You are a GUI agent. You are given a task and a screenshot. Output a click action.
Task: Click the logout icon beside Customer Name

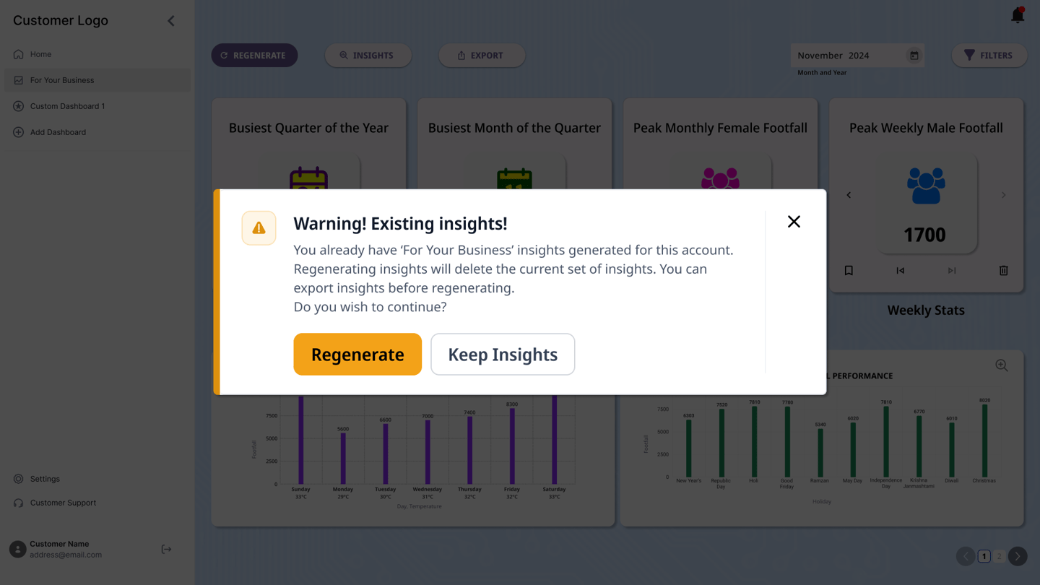(166, 550)
